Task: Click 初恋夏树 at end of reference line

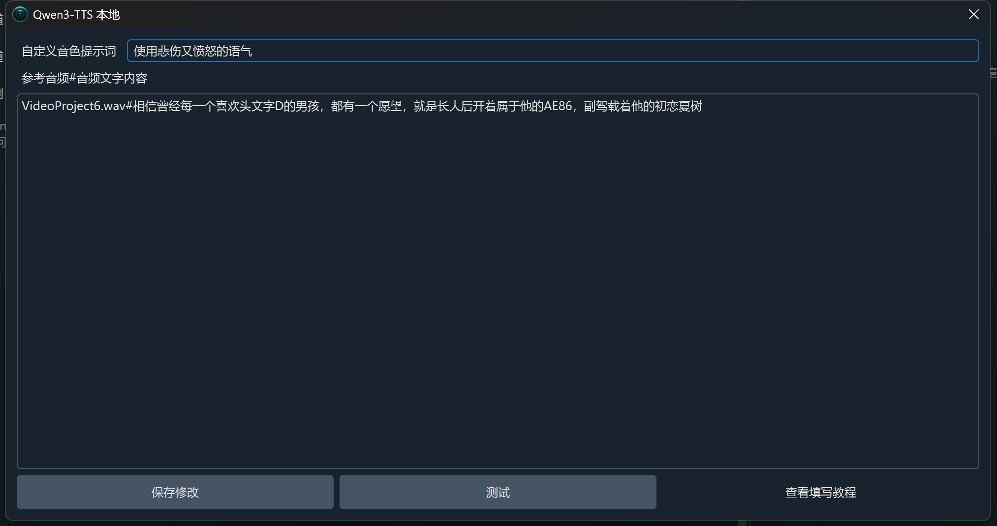Action: click(x=679, y=106)
